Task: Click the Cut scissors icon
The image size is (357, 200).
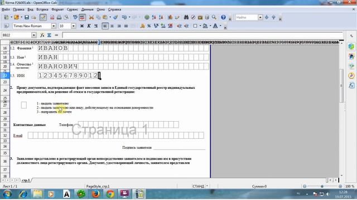Action: coord(91,17)
